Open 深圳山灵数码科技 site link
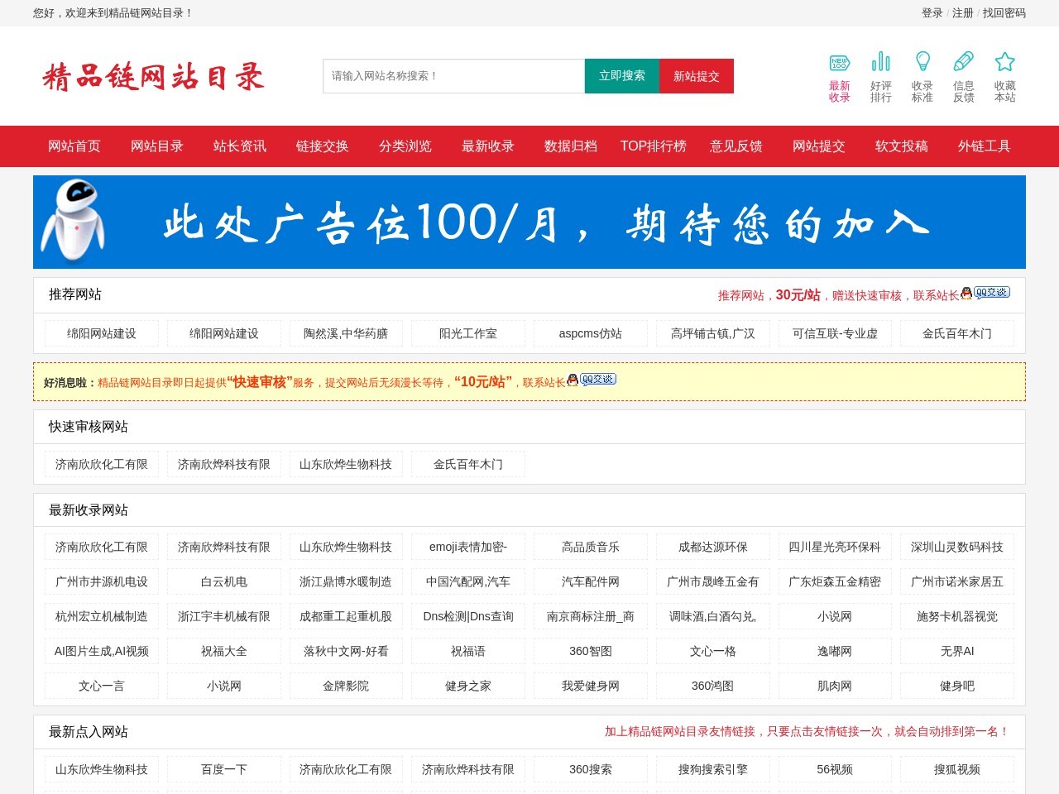 pos(957,547)
